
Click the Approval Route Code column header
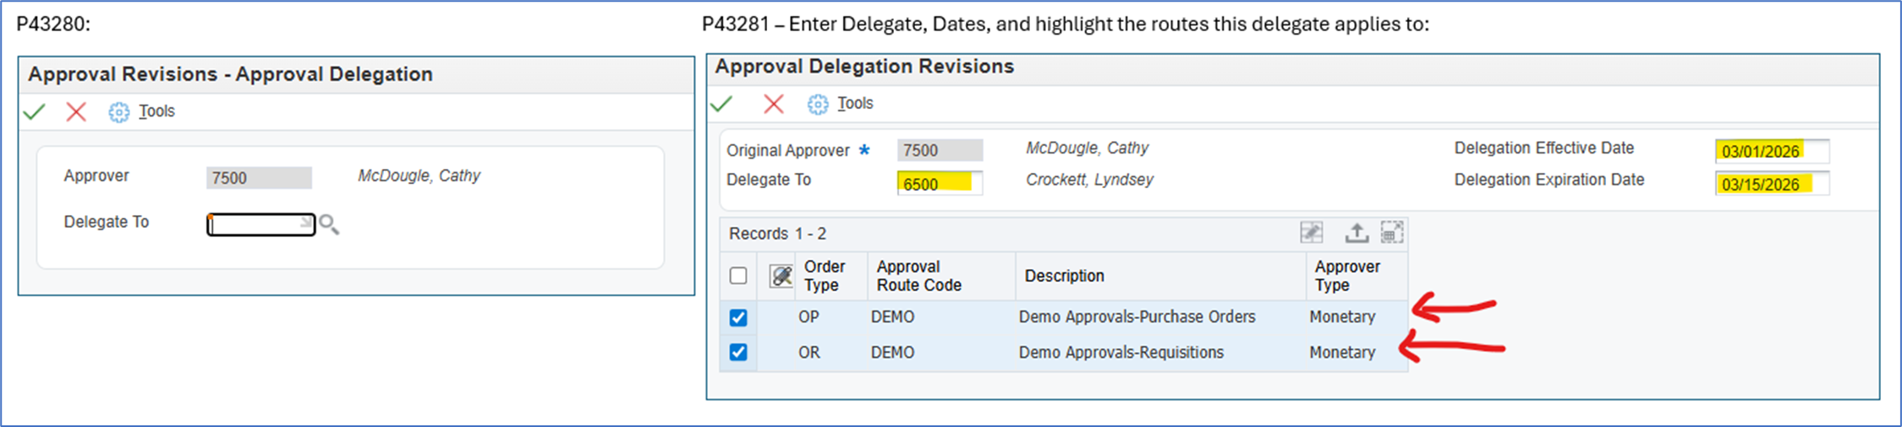click(x=918, y=276)
